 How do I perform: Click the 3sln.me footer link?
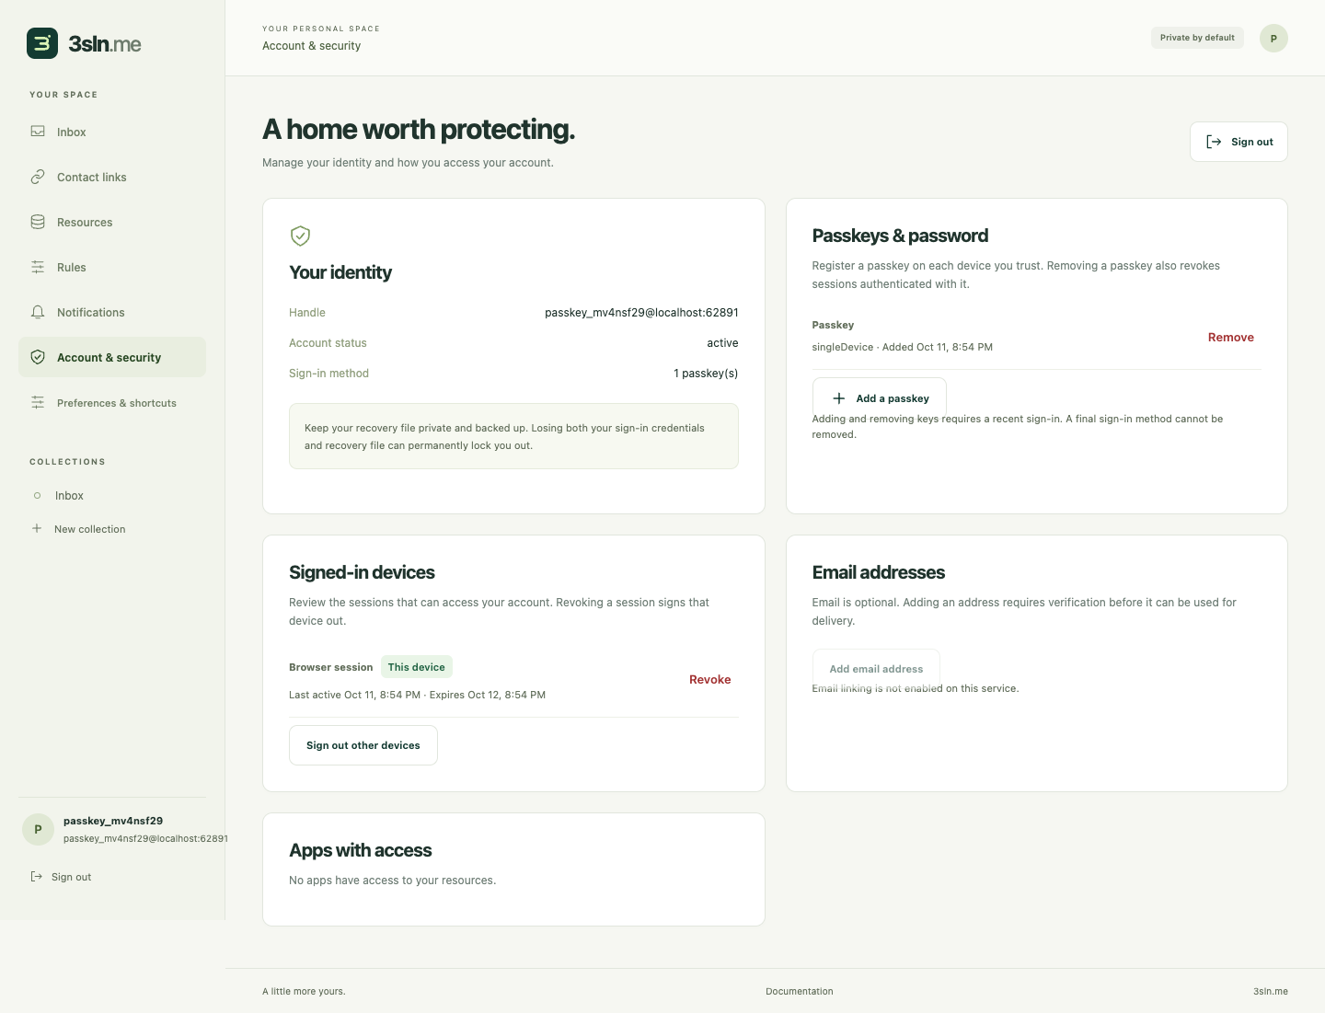click(1271, 991)
